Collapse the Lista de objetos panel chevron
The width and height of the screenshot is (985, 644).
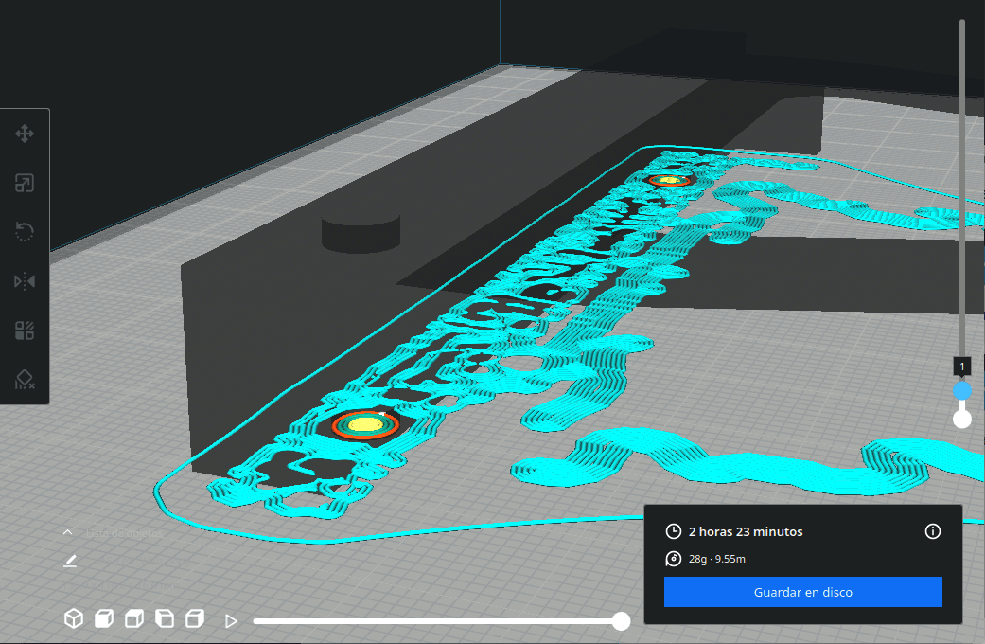68,532
